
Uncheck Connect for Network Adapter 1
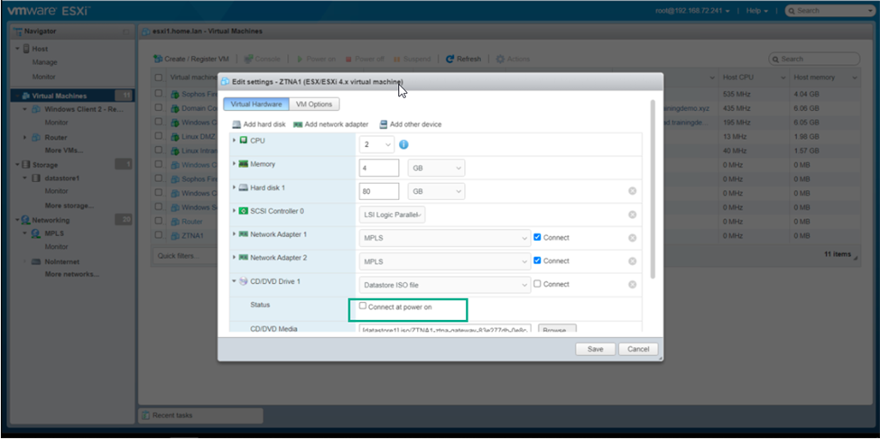click(537, 237)
